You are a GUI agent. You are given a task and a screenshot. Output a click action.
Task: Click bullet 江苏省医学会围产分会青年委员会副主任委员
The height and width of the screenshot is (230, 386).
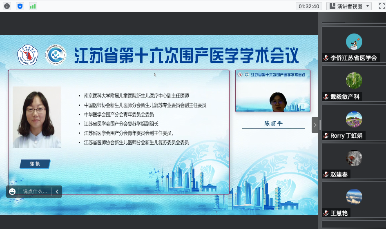click(128, 133)
